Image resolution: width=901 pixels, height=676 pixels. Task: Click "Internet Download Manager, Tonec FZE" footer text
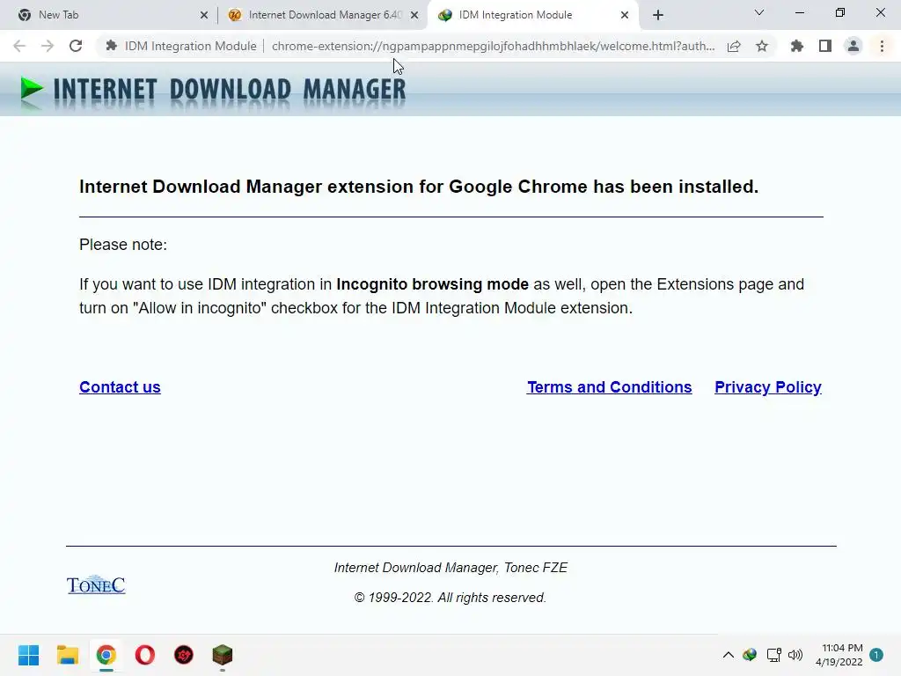click(450, 568)
